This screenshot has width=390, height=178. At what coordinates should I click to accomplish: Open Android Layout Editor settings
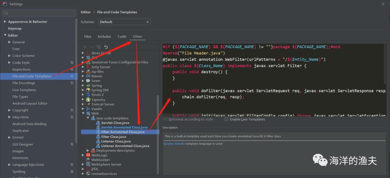[x=30, y=103]
